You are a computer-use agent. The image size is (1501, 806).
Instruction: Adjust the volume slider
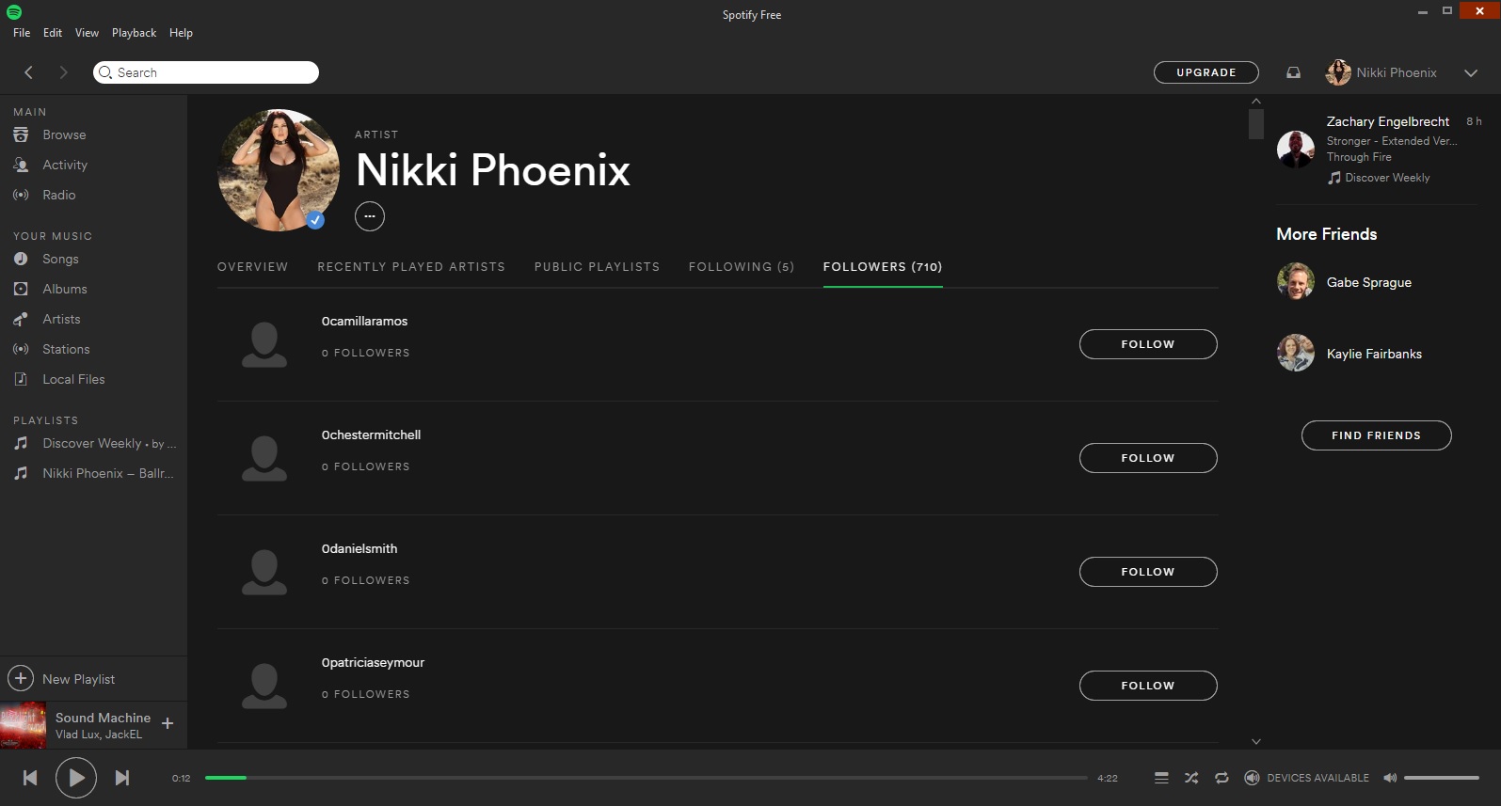pyautogui.click(x=1442, y=778)
